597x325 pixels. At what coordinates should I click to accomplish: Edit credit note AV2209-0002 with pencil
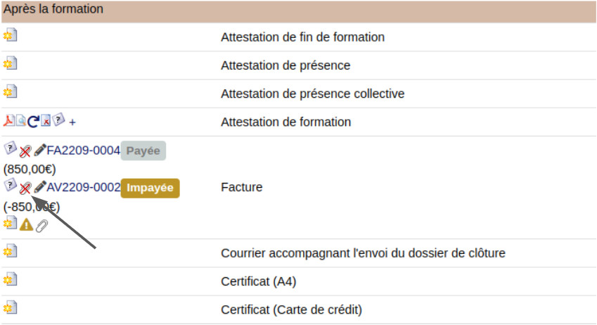tap(40, 187)
